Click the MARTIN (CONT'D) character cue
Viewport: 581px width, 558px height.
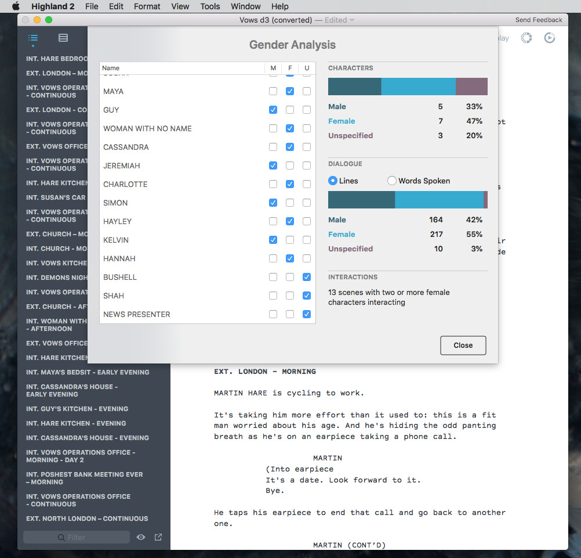point(350,545)
